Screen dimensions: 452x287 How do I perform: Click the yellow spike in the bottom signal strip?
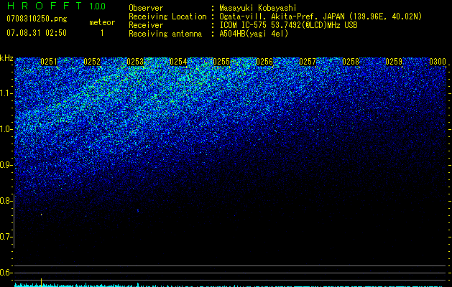(x=42, y=282)
